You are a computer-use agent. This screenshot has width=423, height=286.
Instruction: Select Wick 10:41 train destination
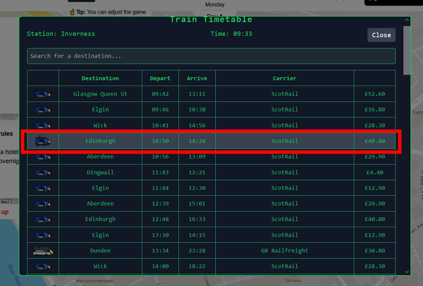tap(100, 125)
